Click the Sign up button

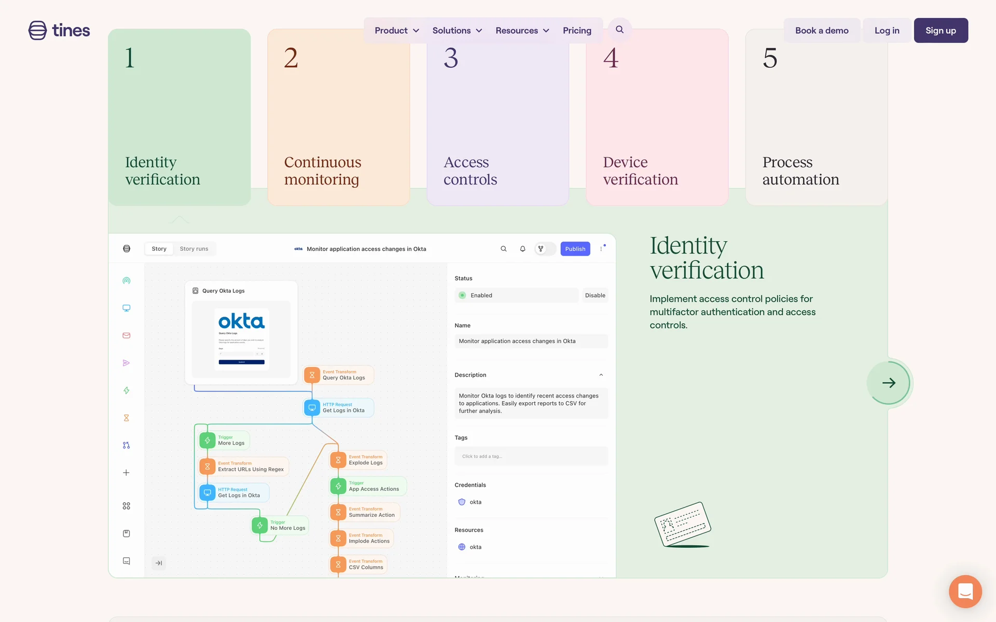click(x=940, y=31)
